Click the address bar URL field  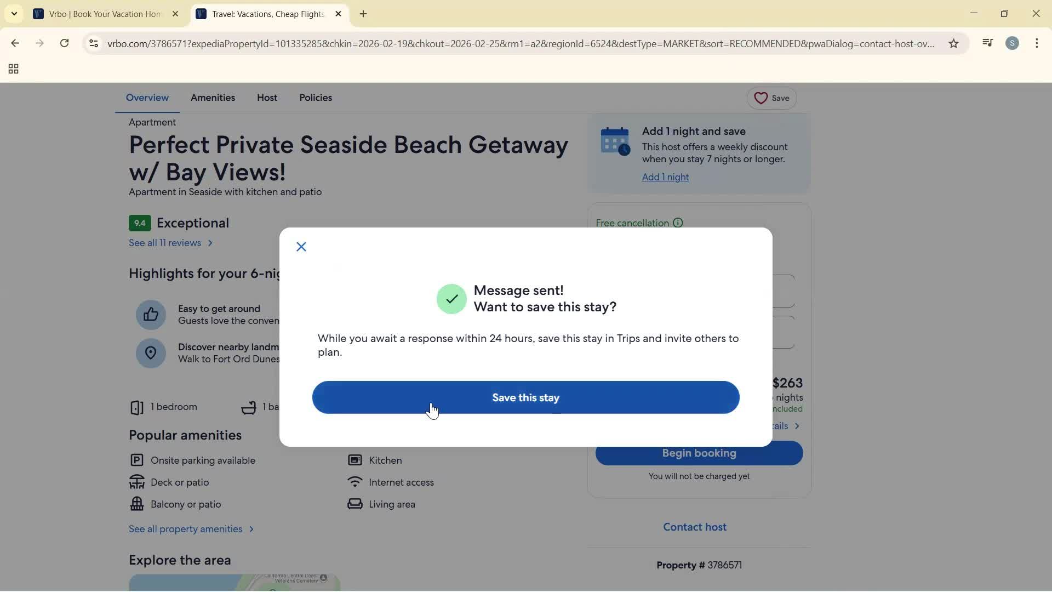click(x=521, y=43)
